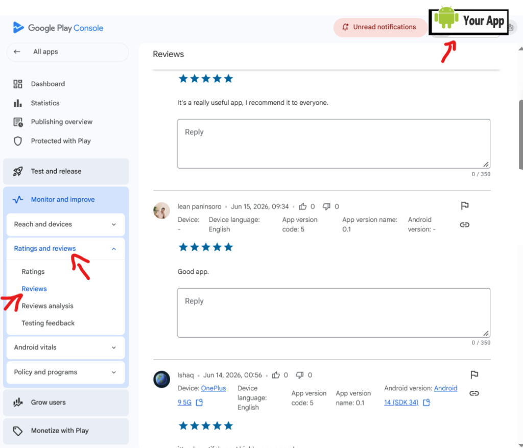Click the Google Play Console logo
The height and width of the screenshot is (448, 523).
click(58, 28)
